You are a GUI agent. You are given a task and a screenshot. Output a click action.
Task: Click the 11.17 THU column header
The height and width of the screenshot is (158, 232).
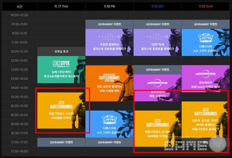coord(61,6)
